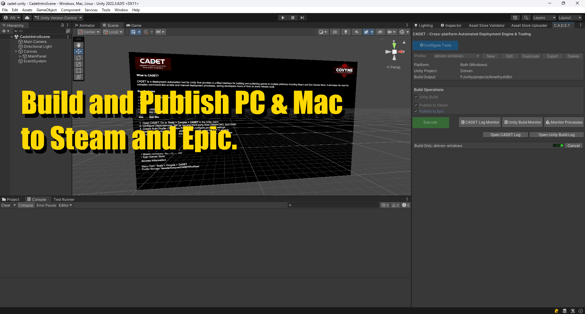This screenshot has width=585, height=314.
Task: Select the Transform tool
Action: 79,77
